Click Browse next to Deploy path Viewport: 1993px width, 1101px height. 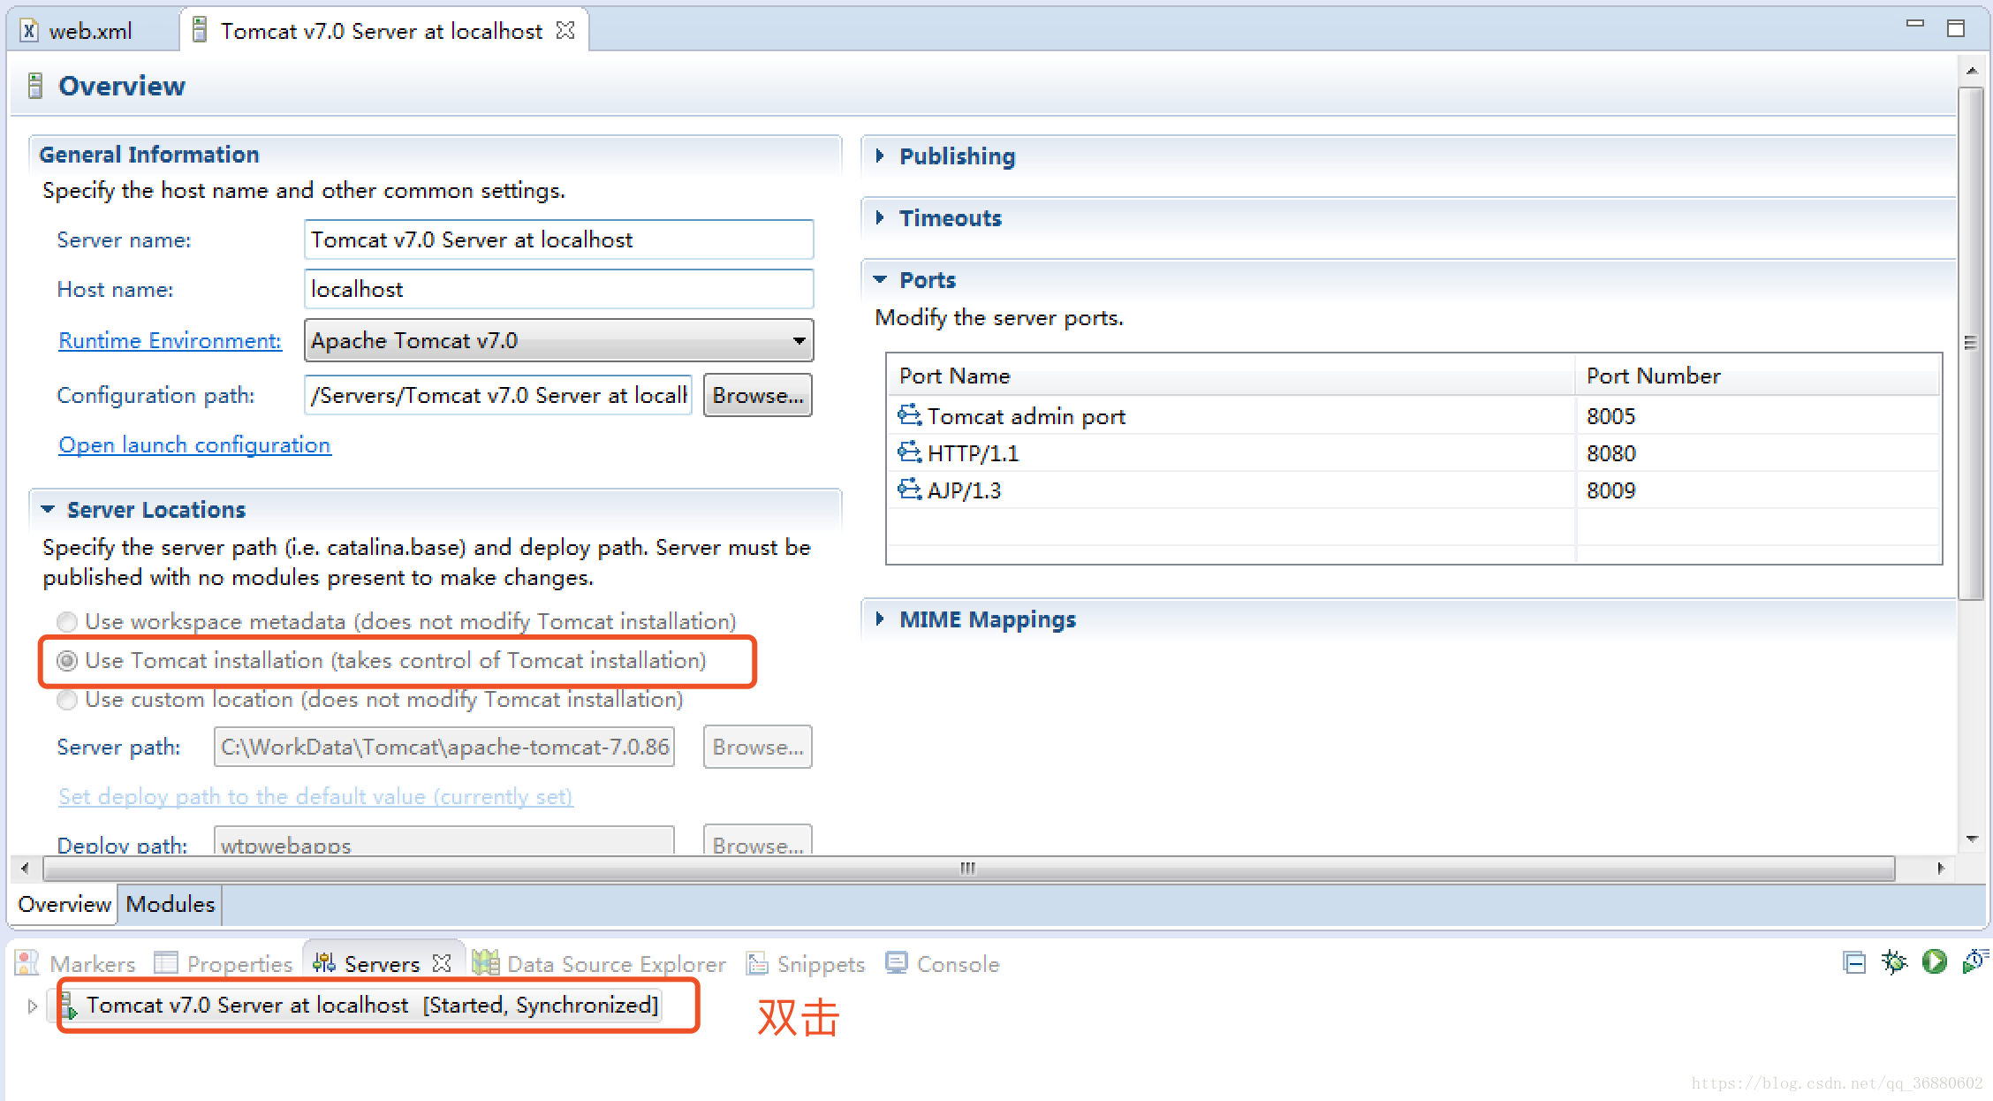758,839
